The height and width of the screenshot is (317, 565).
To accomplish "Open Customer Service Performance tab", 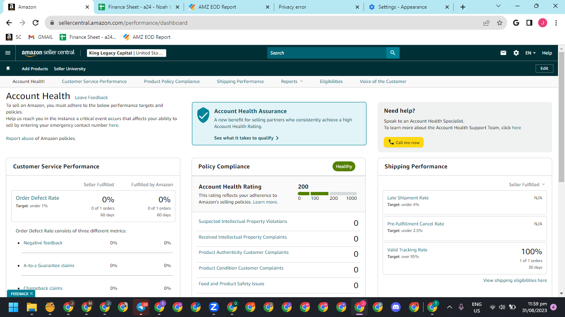I will (x=94, y=81).
